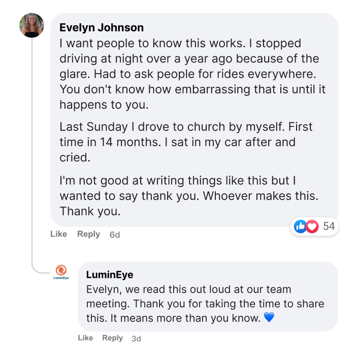This screenshot has width=358, height=357.
Task: Click the thread connector line between comments
Action: 32,152
